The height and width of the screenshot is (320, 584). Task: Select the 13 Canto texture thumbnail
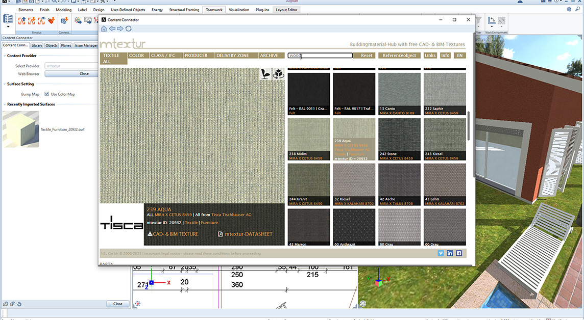coord(399,94)
